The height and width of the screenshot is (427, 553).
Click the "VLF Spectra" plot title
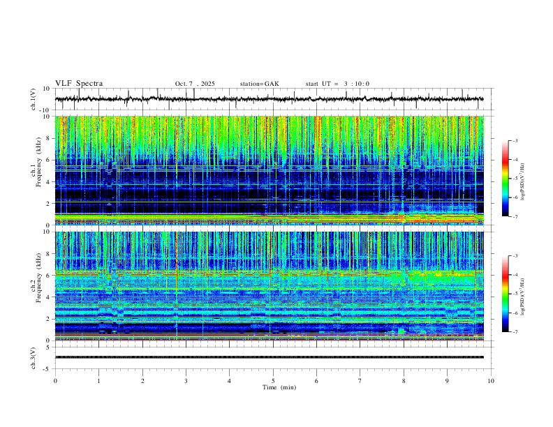(79, 83)
